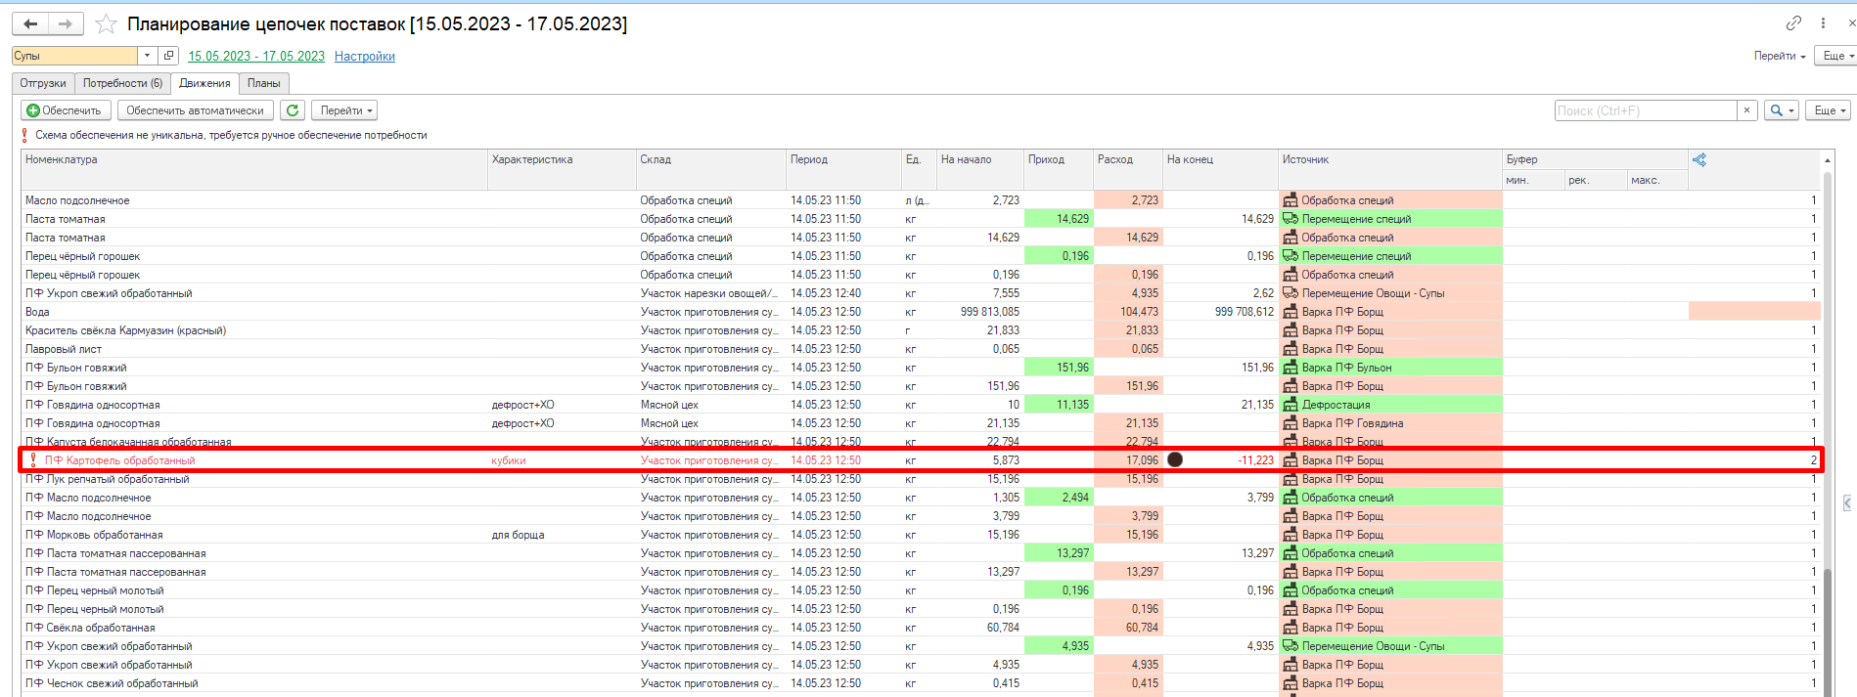1857x697 pixels.
Task: Click the back navigation arrow
Action: pos(30,23)
